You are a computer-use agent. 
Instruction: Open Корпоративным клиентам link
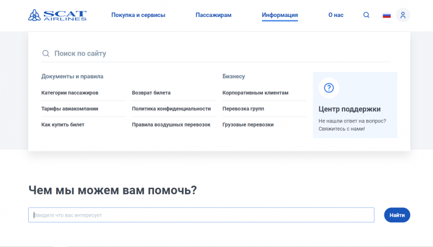coord(255,92)
